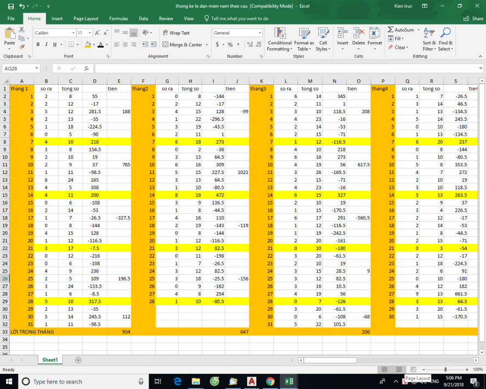This screenshot has height=389, width=486.
Task: Expand the Clear dropdown
Action: 407,48
